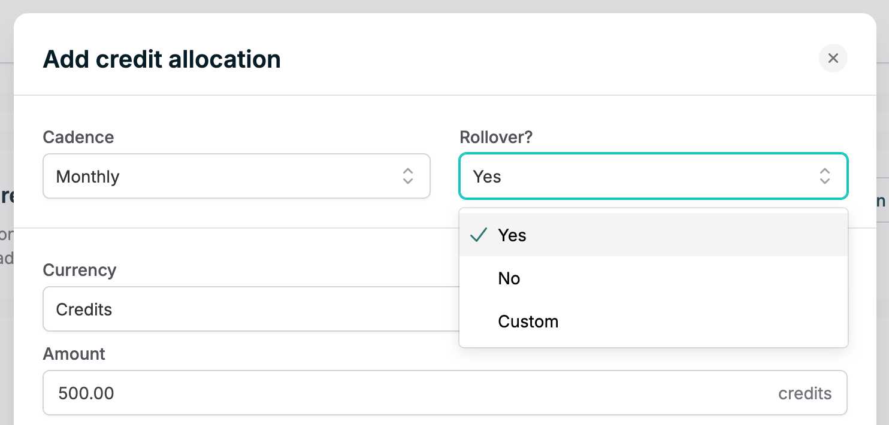Image resolution: width=889 pixels, height=425 pixels.
Task: Click the chevron arrows in Rollover dropdown
Action: [825, 176]
